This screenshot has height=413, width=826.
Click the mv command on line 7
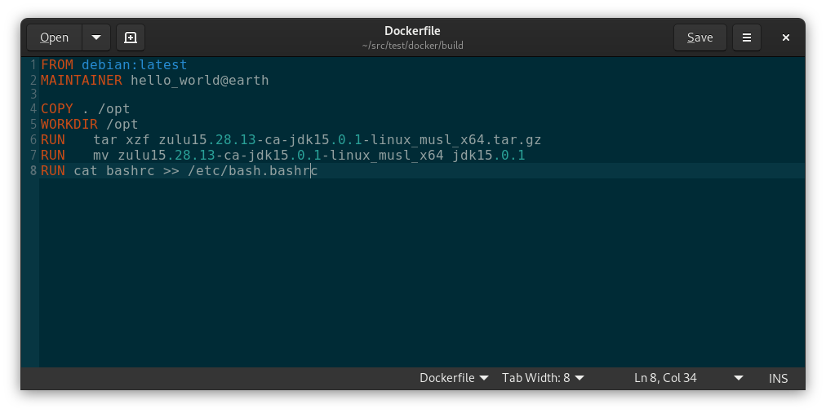(101, 156)
